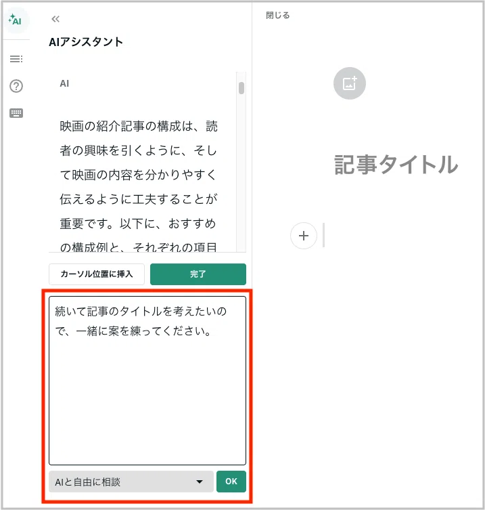
Task: Click the AIアシスタント heading
Action: [86, 42]
